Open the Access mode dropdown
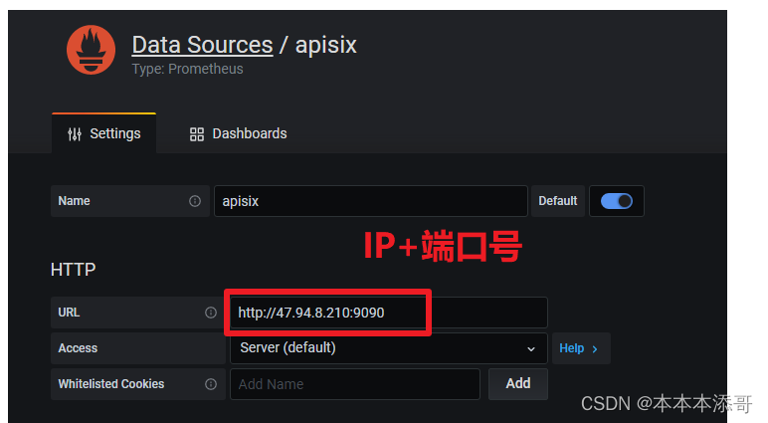768x423 pixels. pyautogui.click(x=387, y=348)
